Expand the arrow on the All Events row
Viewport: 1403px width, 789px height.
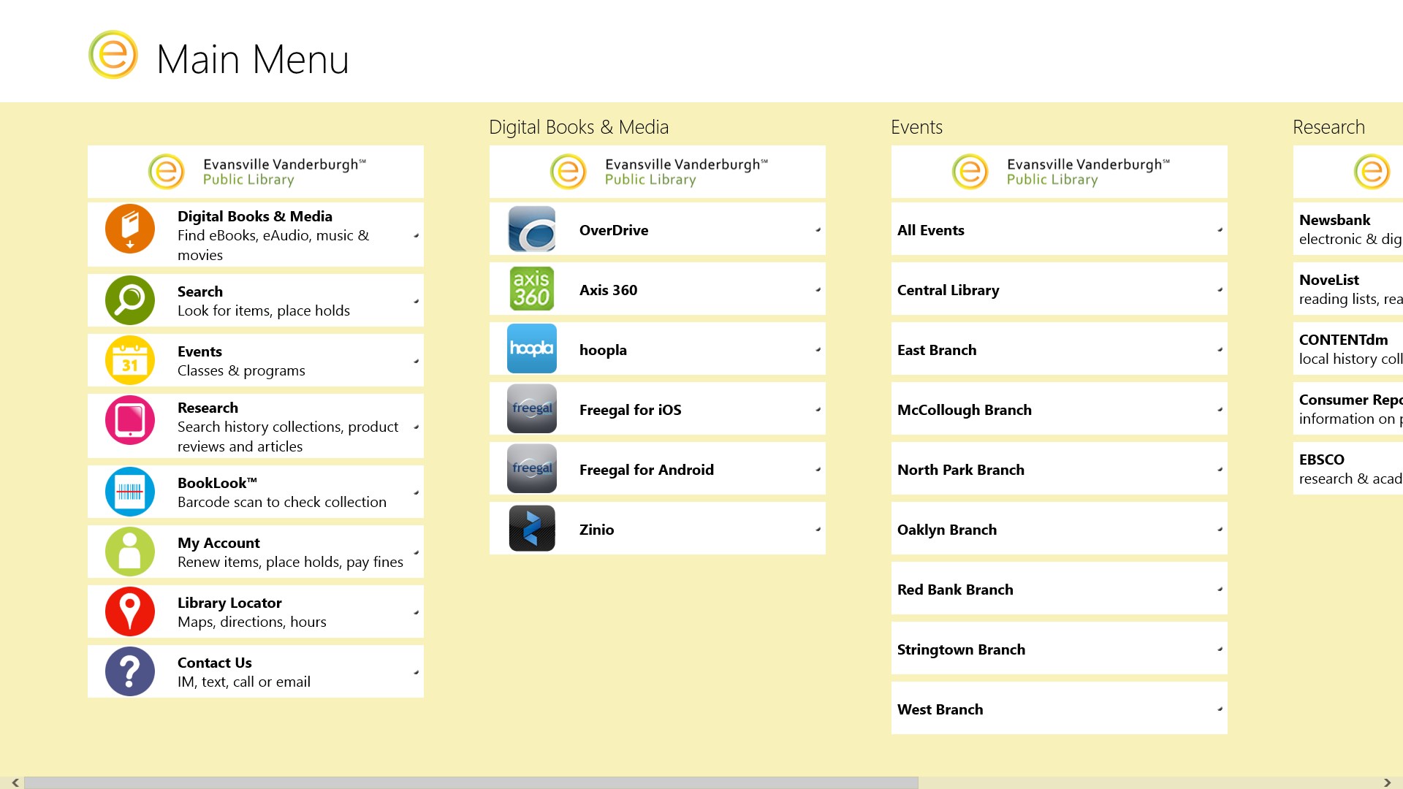click(x=1220, y=229)
